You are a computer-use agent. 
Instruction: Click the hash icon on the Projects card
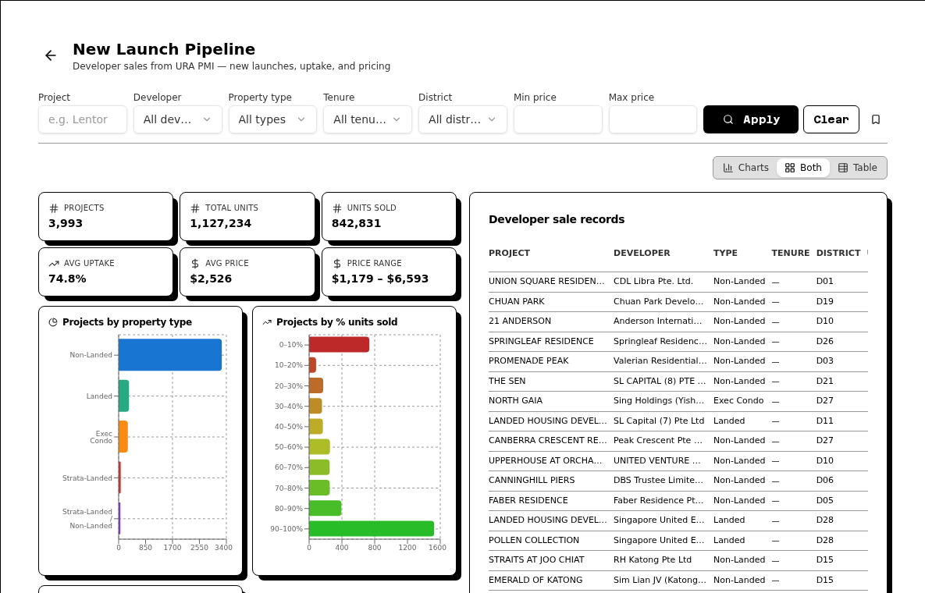tap(54, 208)
